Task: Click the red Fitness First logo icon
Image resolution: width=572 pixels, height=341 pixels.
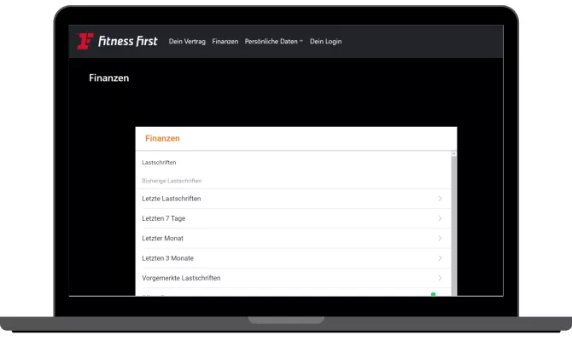Action: [85, 41]
